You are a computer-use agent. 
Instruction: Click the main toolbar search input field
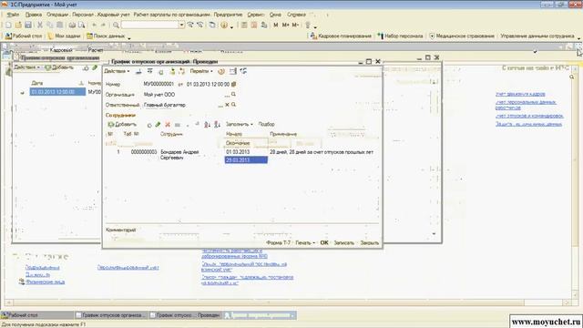(150, 25)
